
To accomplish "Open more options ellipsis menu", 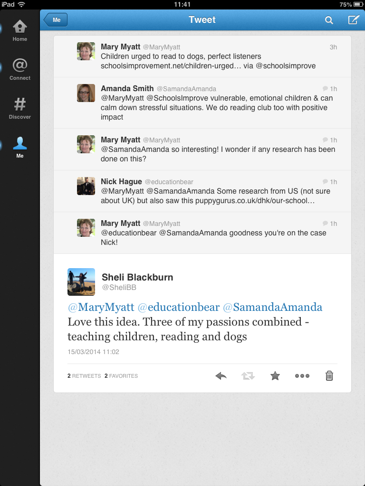I will tap(302, 376).
